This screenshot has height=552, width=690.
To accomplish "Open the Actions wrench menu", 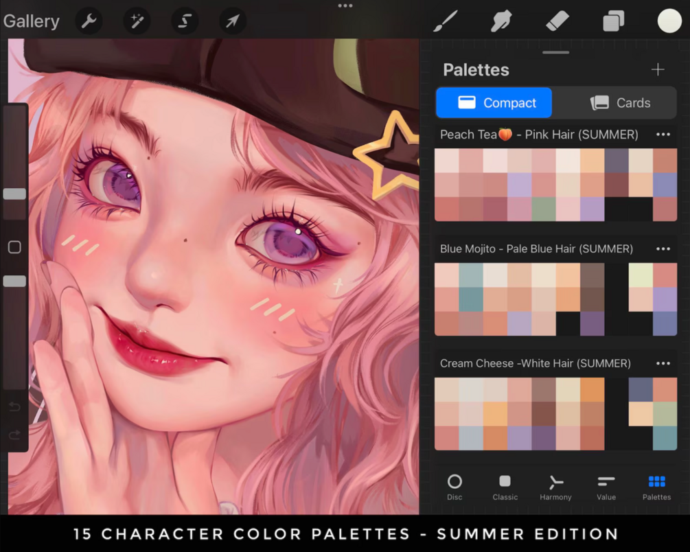I will (x=89, y=21).
